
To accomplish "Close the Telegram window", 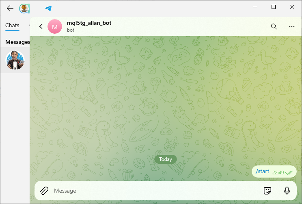I will pyautogui.click(x=292, y=7).
